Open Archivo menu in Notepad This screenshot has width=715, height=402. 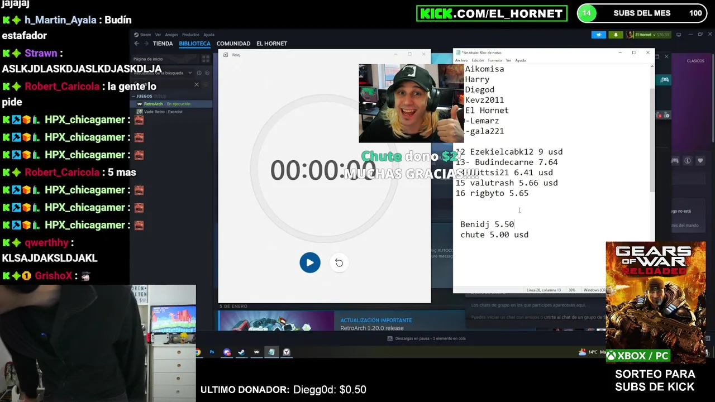(461, 60)
